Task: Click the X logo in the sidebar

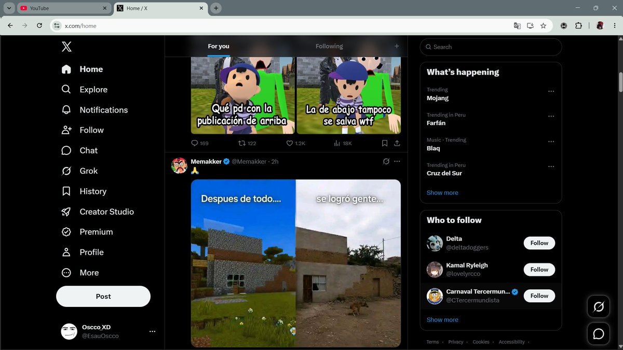Action: 66,47
